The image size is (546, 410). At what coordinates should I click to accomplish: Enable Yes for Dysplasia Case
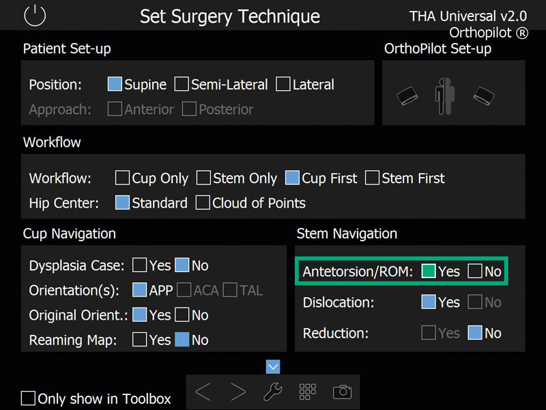pyautogui.click(x=141, y=265)
